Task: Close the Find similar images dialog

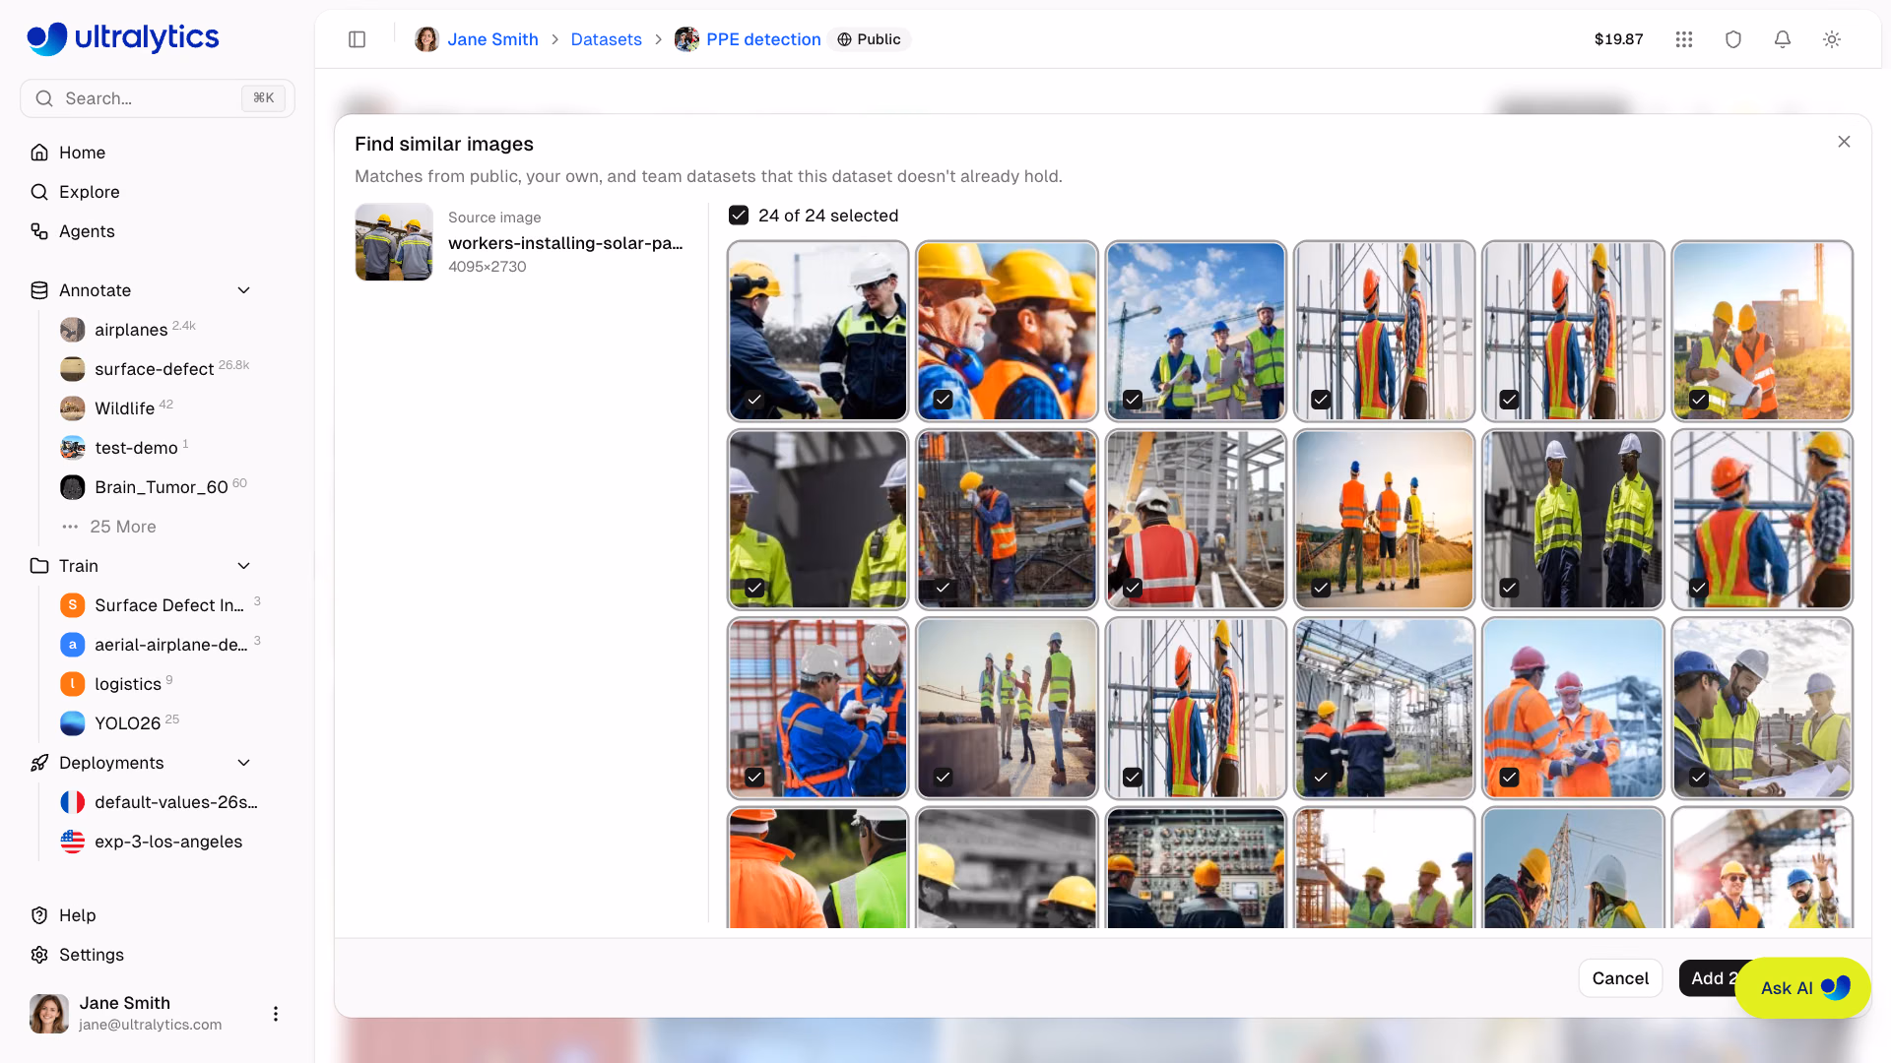Action: [1844, 142]
